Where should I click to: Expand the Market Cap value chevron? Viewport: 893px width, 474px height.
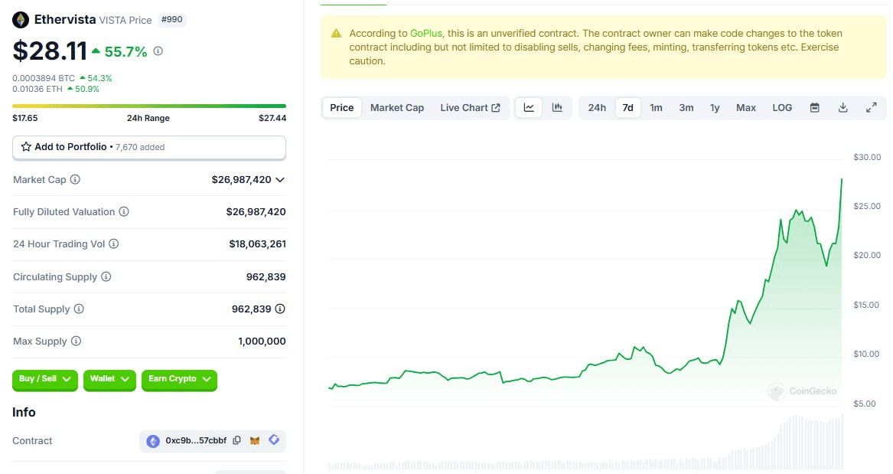280,179
